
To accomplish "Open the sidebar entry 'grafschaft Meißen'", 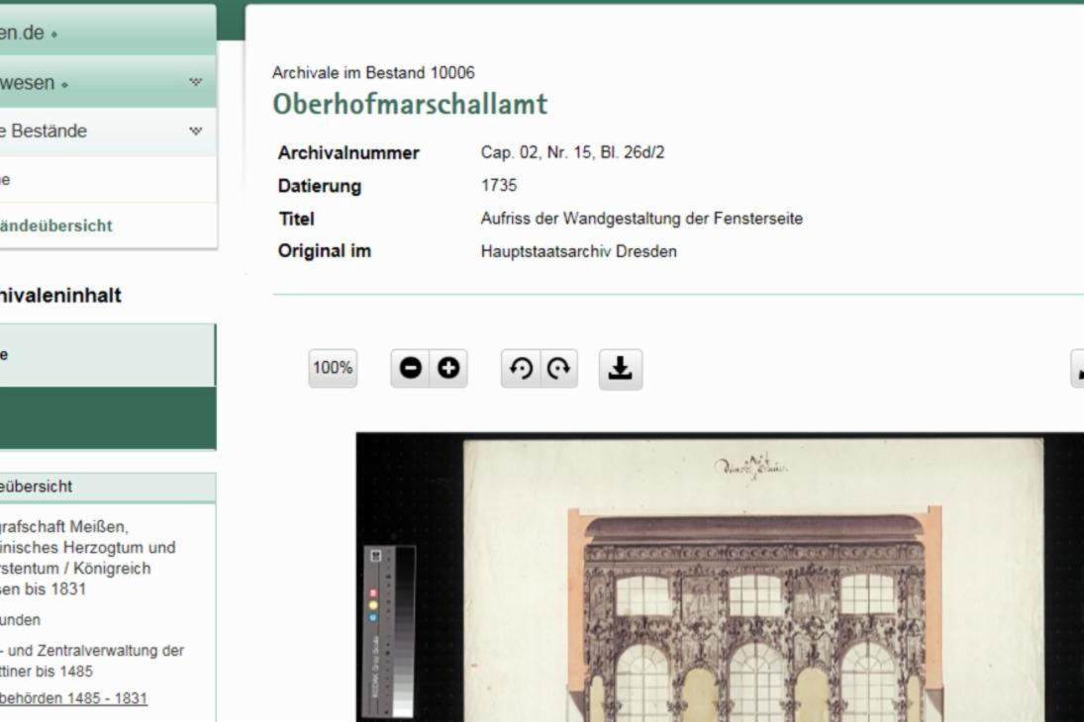I will click(88, 558).
